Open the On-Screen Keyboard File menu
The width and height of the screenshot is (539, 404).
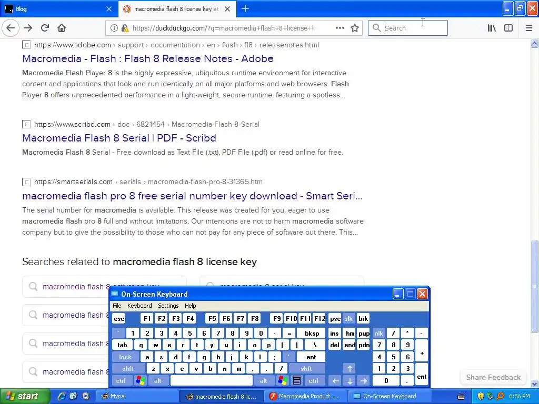(x=117, y=306)
